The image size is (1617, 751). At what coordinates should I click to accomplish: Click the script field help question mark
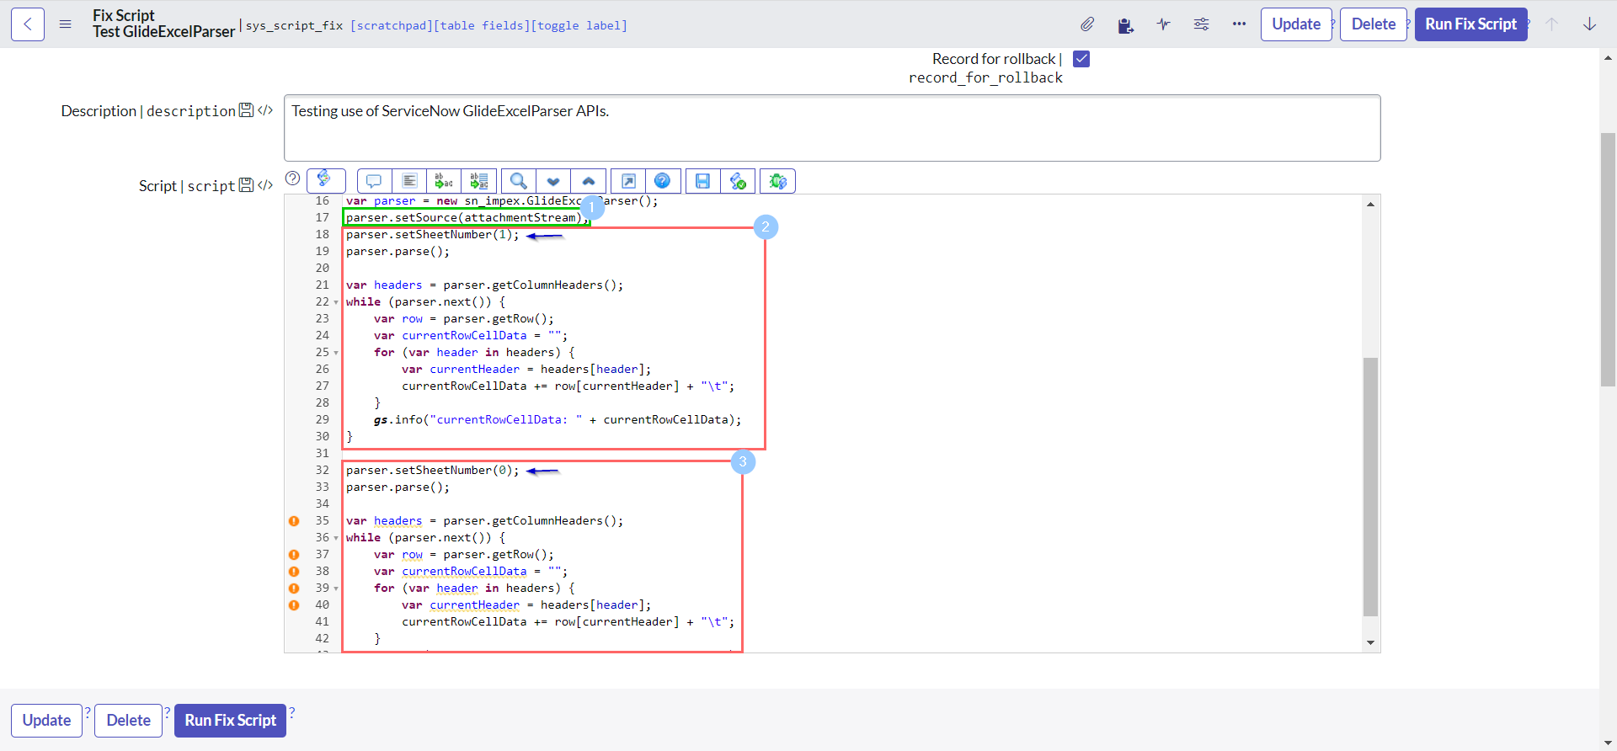[x=292, y=178]
